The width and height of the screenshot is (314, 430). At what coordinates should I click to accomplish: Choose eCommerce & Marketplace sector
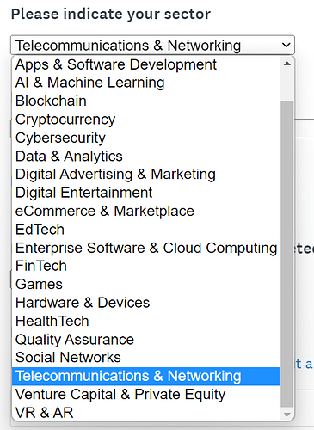[x=145, y=211]
